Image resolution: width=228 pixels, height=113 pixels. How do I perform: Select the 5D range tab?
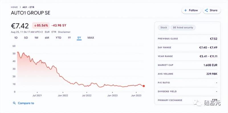[26, 38]
